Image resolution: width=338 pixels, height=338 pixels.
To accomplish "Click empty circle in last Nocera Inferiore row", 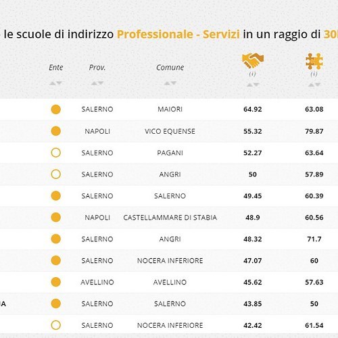I will (x=55, y=325).
